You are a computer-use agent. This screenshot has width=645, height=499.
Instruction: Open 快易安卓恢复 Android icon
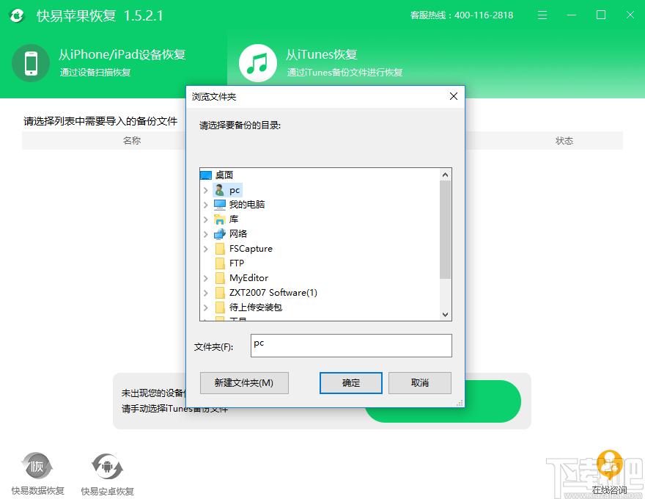(107, 467)
